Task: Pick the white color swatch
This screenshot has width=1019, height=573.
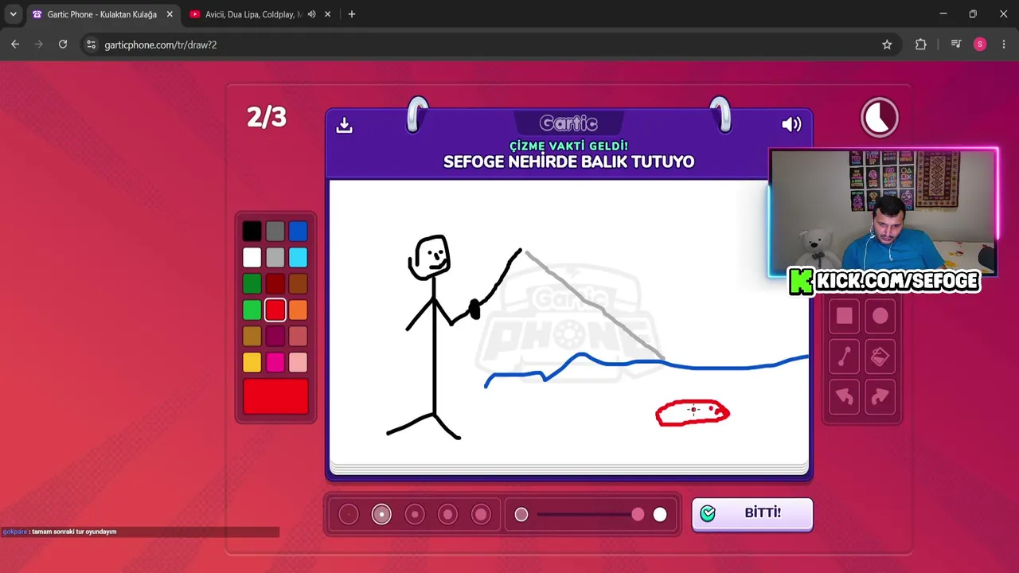Action: (x=252, y=257)
